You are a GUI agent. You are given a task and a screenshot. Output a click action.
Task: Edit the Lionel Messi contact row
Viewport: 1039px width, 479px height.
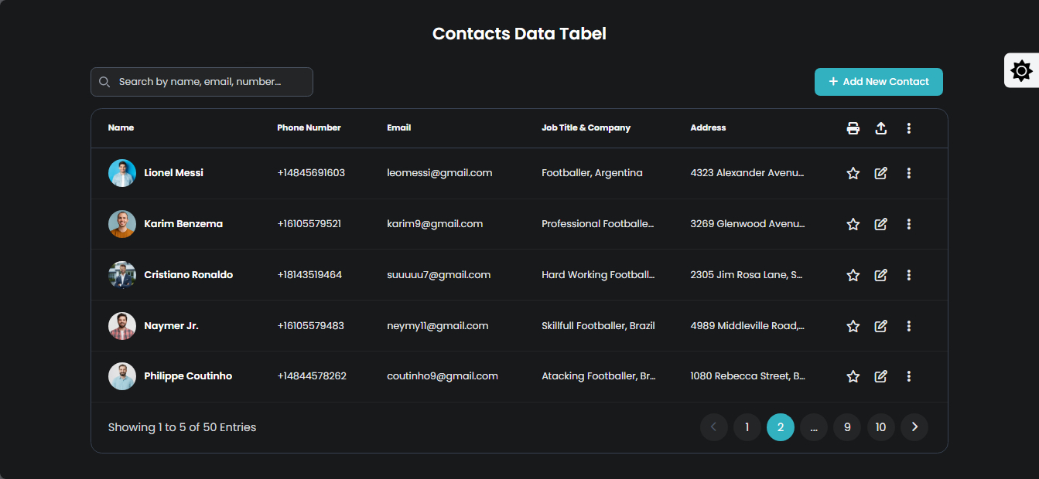pos(880,173)
